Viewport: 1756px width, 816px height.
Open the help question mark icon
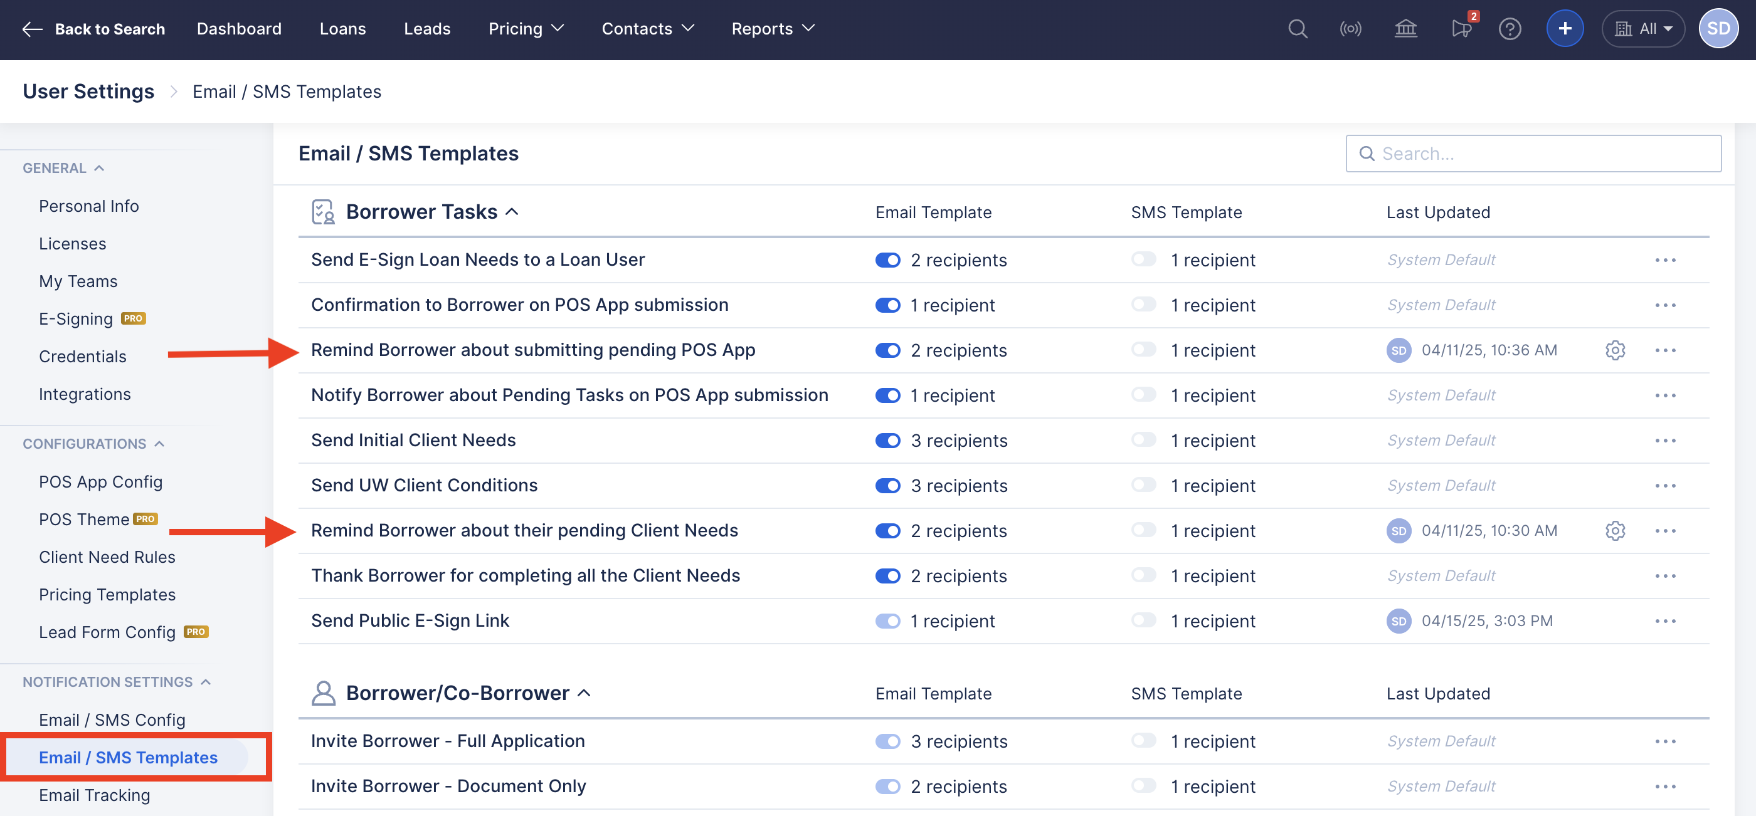pyautogui.click(x=1510, y=29)
